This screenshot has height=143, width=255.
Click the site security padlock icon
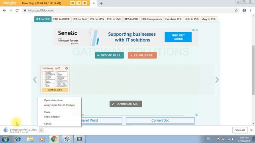point(25,10)
